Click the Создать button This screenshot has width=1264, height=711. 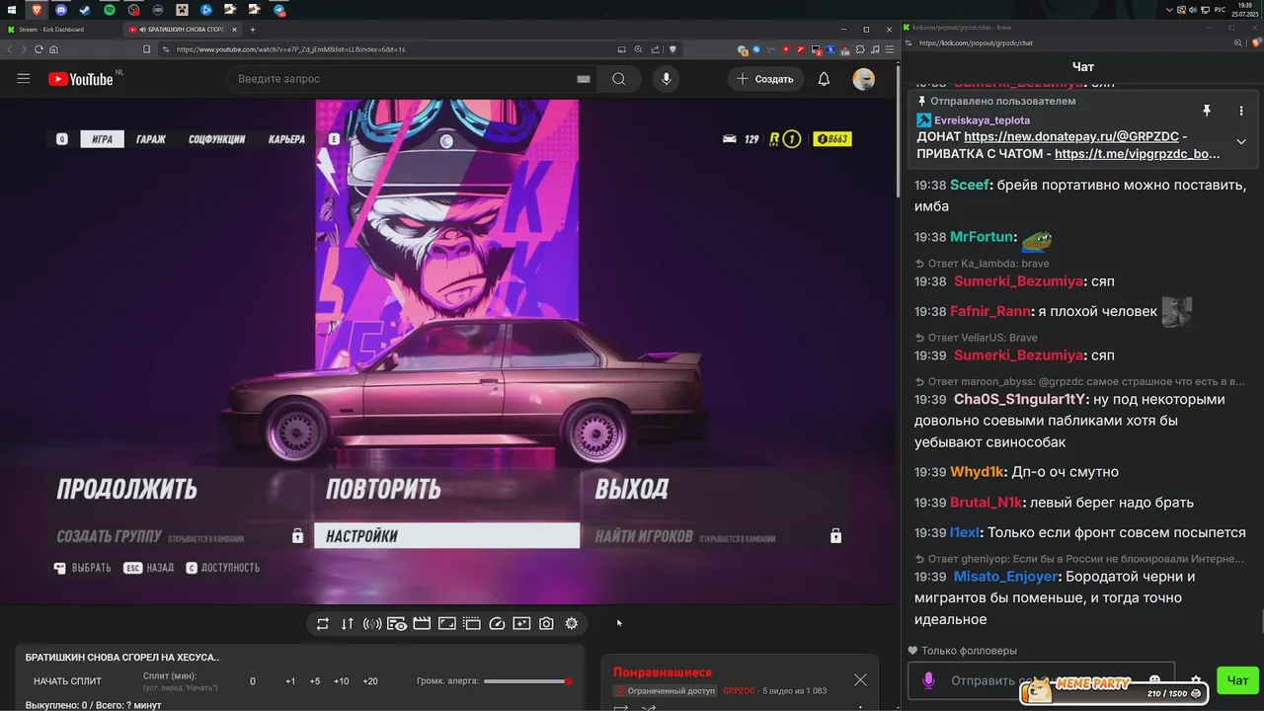(x=766, y=79)
